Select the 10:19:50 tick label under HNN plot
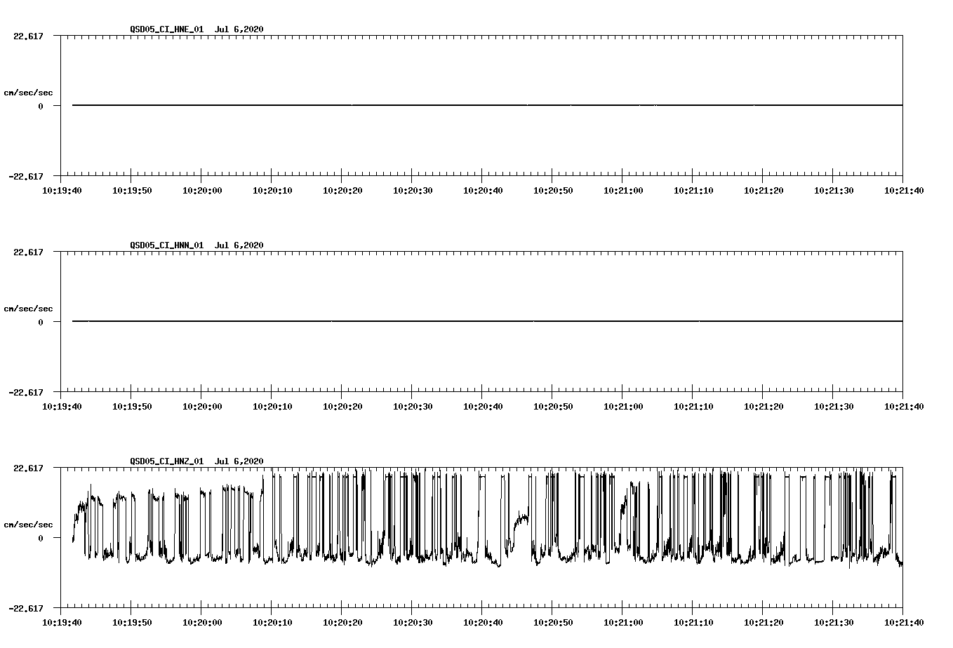953x648 pixels. coord(131,406)
